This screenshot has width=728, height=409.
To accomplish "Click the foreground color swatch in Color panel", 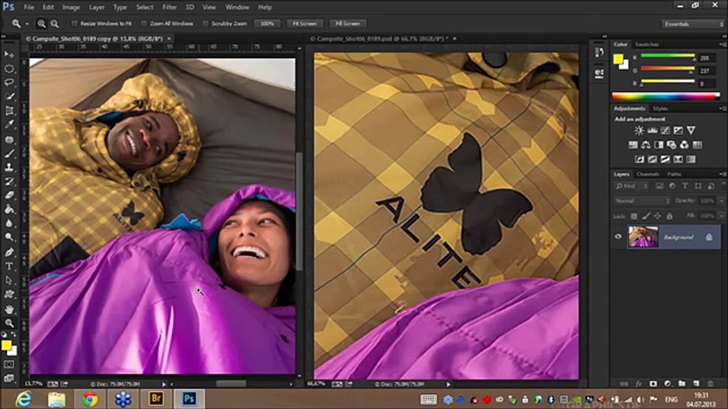I will pos(618,59).
